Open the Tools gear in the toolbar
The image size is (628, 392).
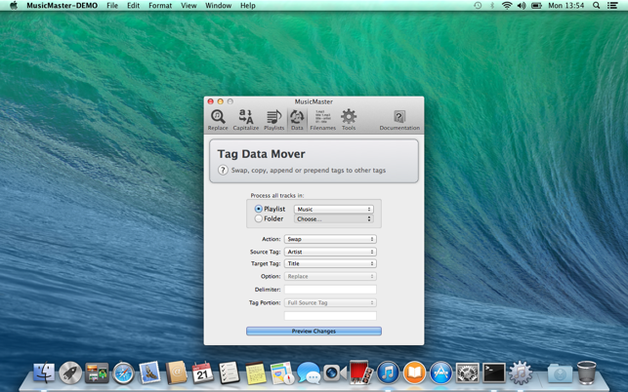349,120
